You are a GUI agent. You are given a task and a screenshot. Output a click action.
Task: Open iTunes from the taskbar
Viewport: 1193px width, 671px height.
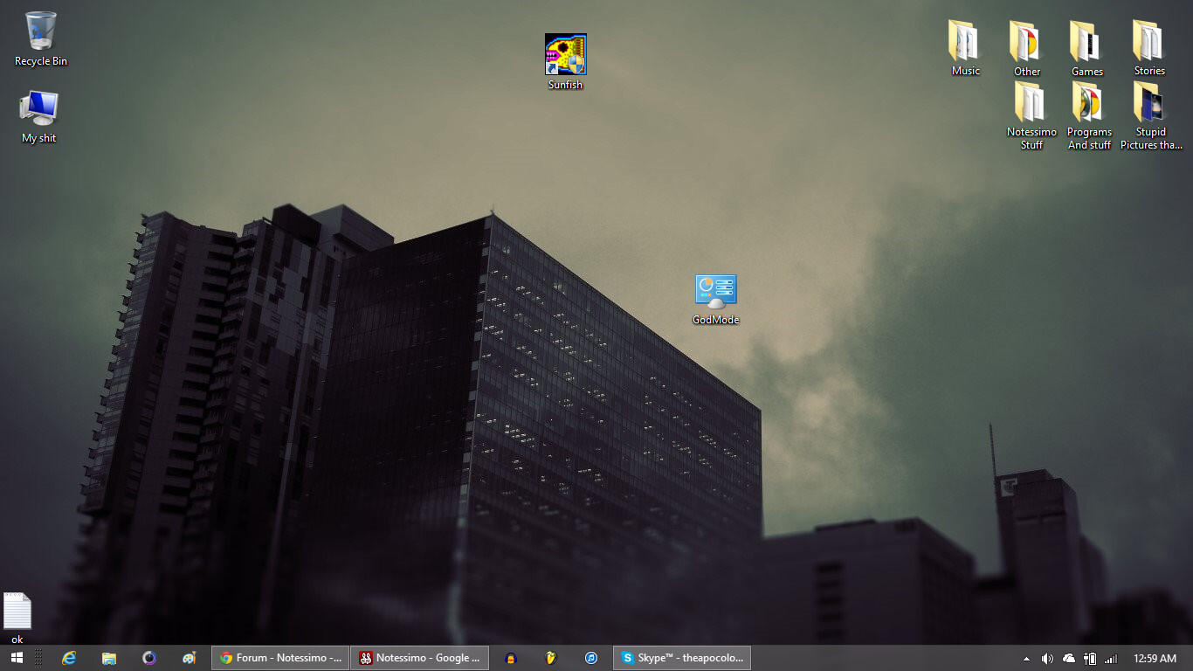pos(591,658)
